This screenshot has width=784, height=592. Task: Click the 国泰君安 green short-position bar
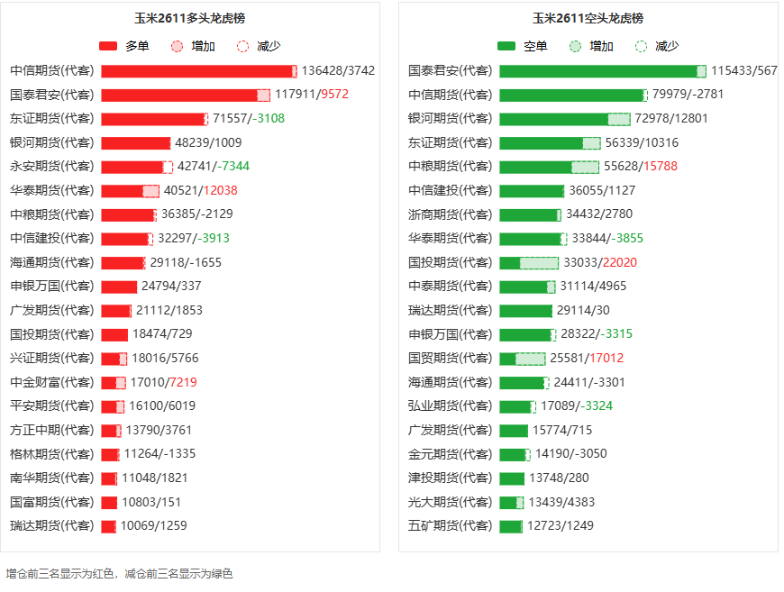(603, 71)
